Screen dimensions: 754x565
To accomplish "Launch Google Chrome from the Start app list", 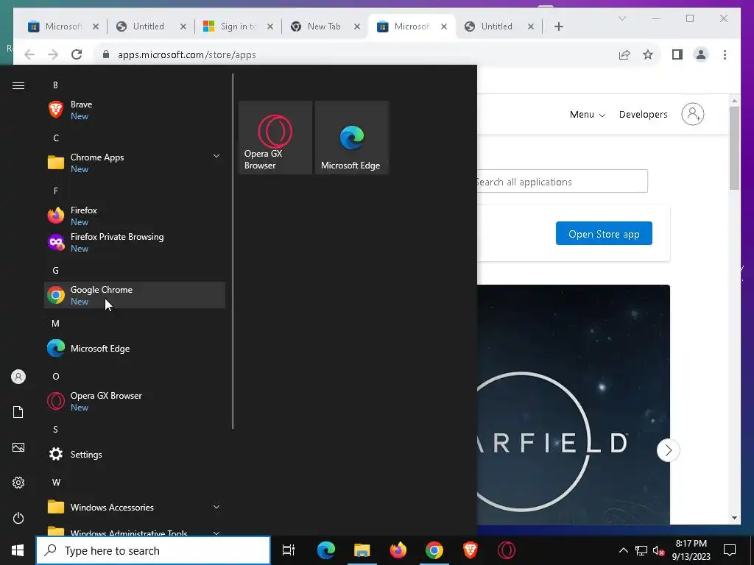I will point(134,295).
